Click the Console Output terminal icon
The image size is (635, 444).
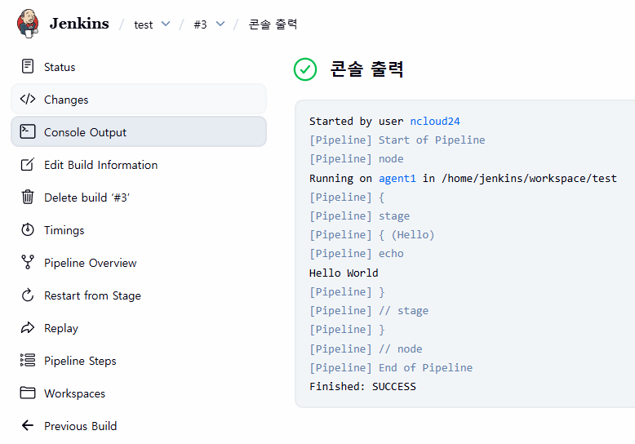pyautogui.click(x=28, y=131)
